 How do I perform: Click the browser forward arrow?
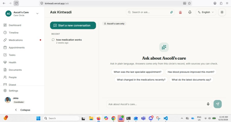pyautogui.click(x=10, y=3)
